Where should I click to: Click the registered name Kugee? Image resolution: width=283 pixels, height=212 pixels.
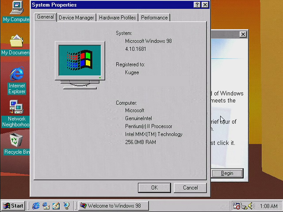tap(132, 72)
